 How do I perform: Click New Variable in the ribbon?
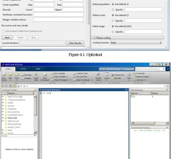[58, 74]
